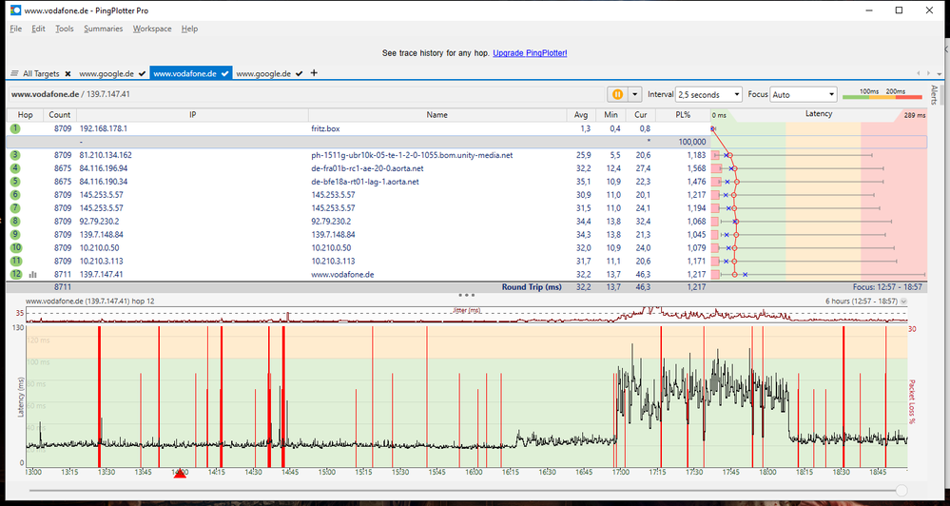
Task: Sort by the PL% column header
Action: tap(682, 114)
